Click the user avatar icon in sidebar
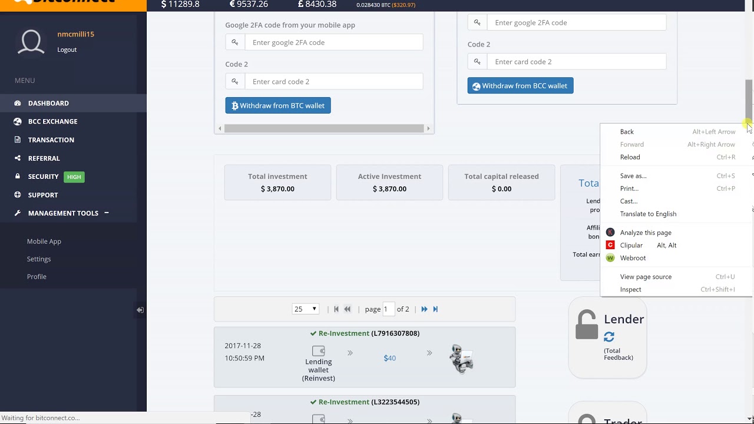The height and width of the screenshot is (424, 754). tap(31, 42)
